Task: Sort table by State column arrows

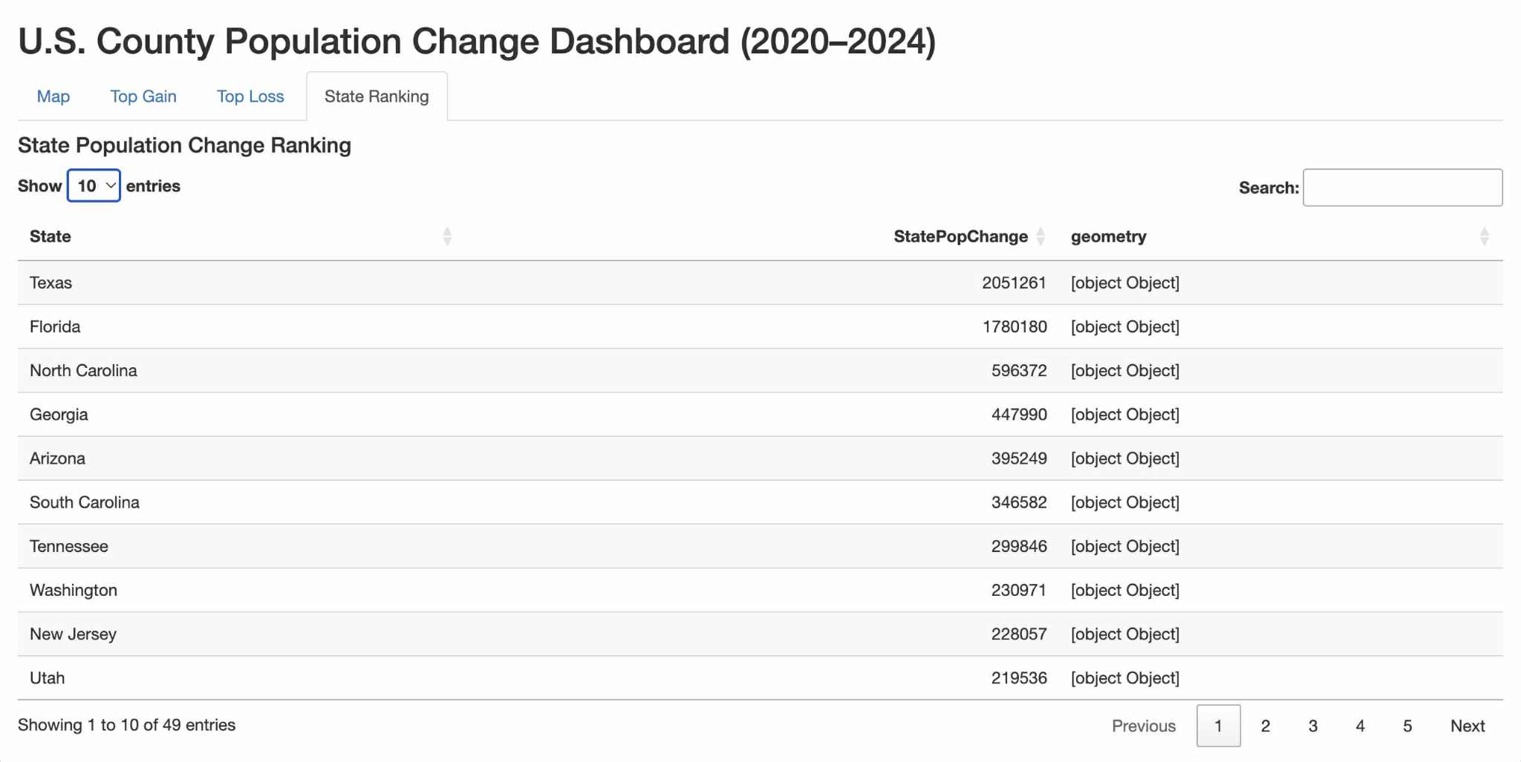Action: 447,237
